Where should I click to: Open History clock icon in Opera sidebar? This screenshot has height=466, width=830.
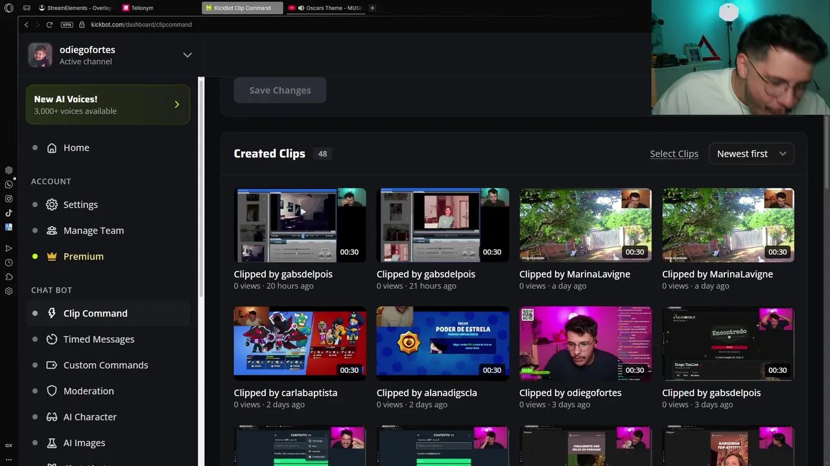click(8, 262)
